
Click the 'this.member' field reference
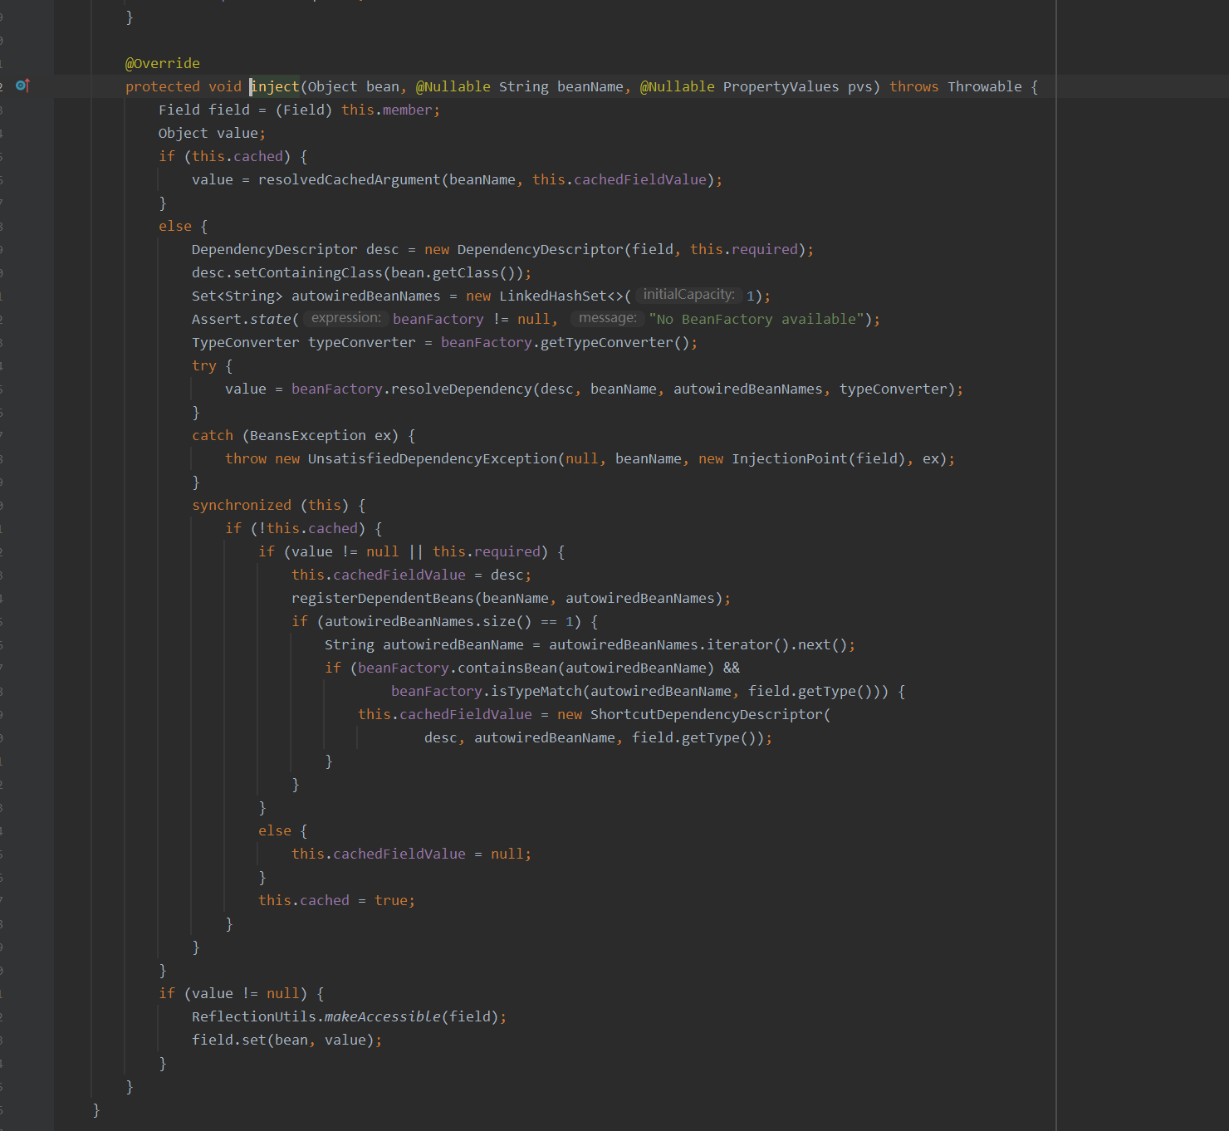click(387, 110)
